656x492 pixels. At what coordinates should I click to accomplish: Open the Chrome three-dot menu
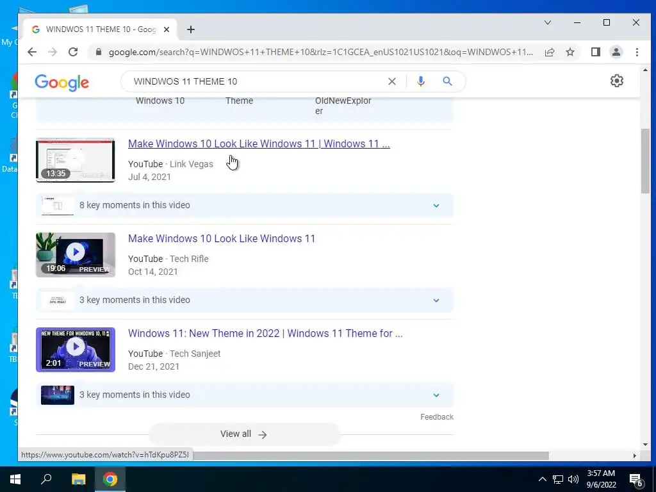coord(637,52)
